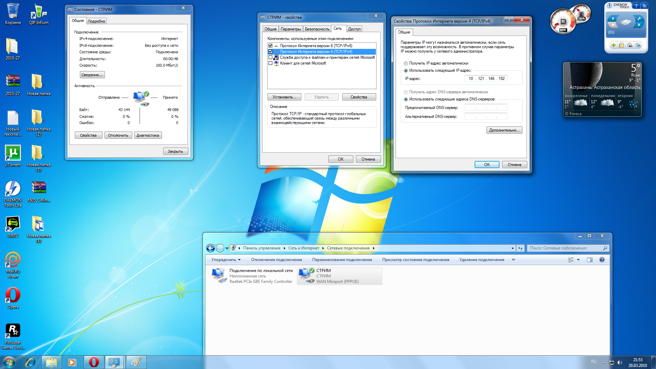Switch to Paint in the taskbar
This screenshot has width=656, height=369.
tap(136, 362)
